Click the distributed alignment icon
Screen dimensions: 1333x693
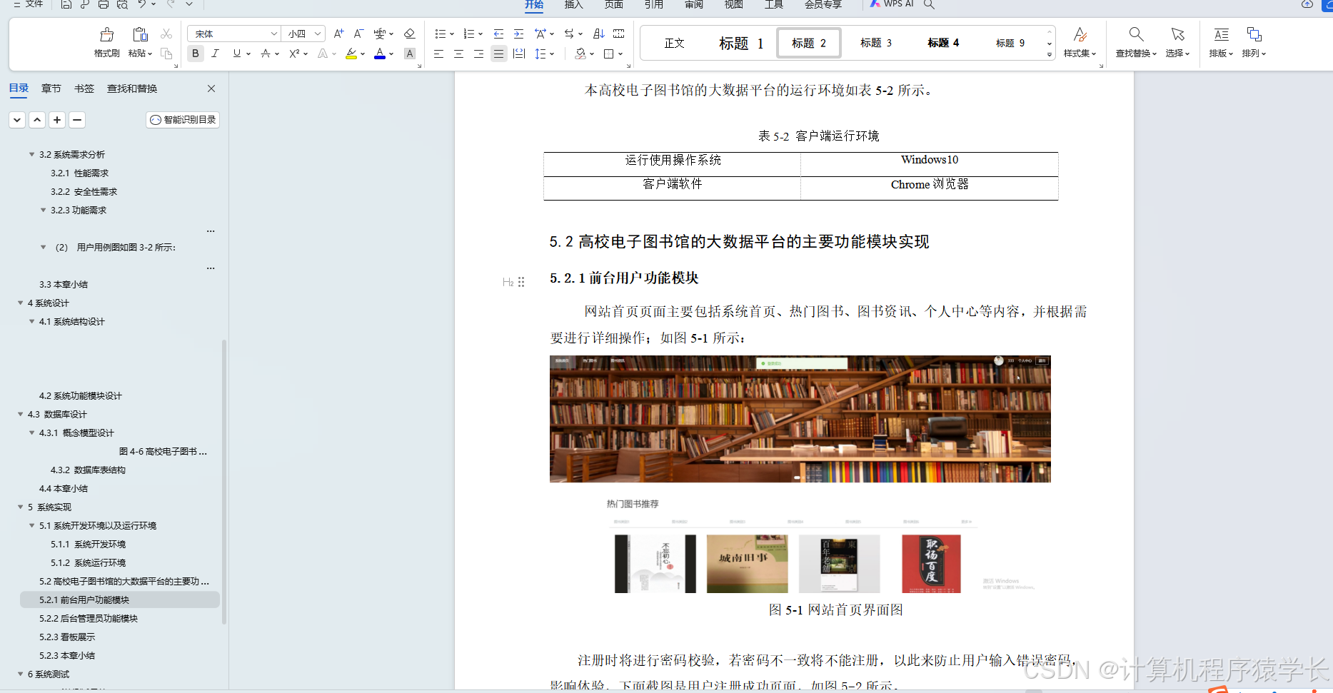(519, 54)
